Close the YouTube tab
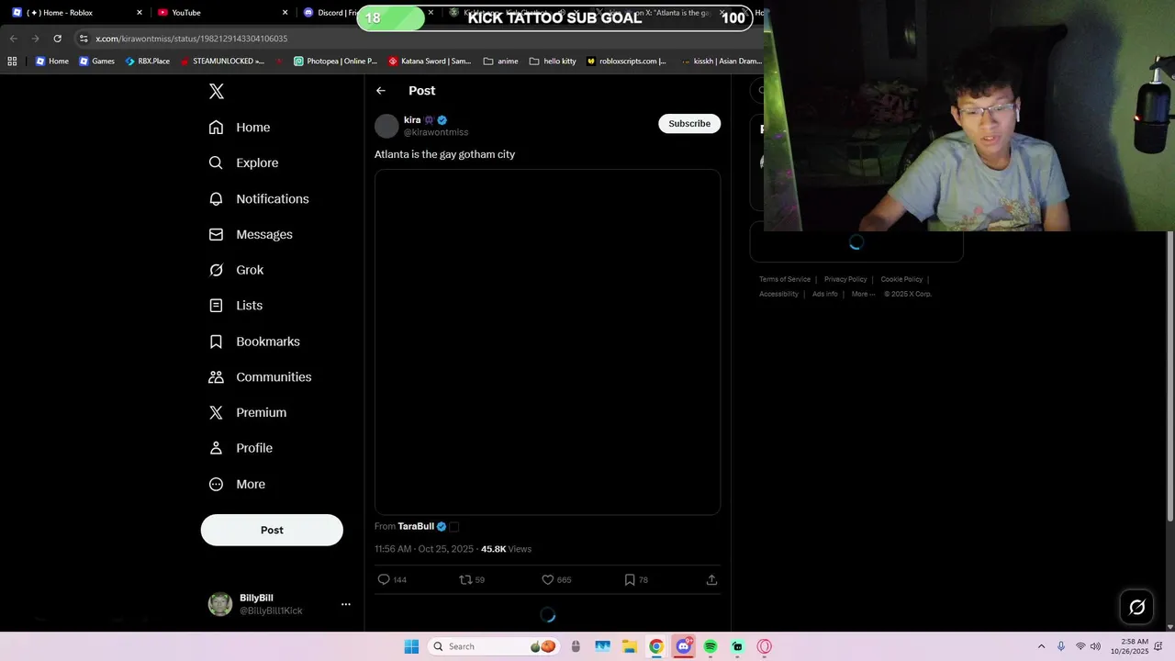1175x661 pixels. (x=285, y=13)
